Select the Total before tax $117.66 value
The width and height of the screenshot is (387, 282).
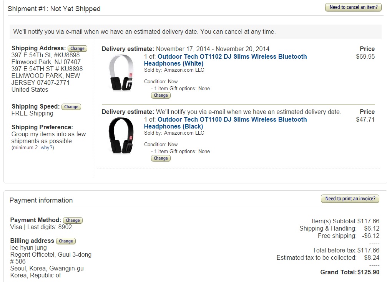(368, 250)
